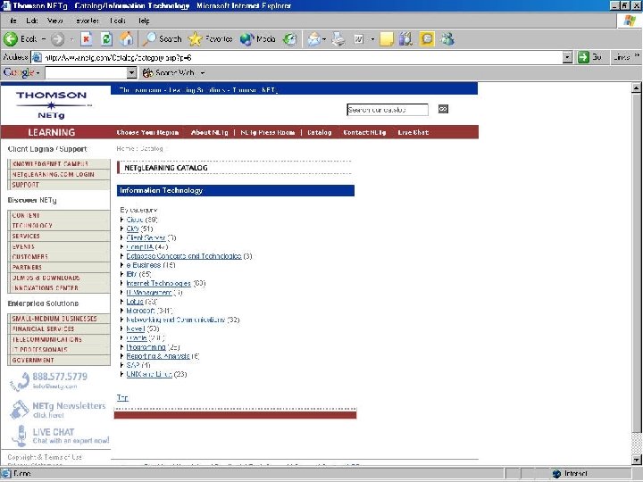Open the Google logo menu dropdown

click(38, 73)
